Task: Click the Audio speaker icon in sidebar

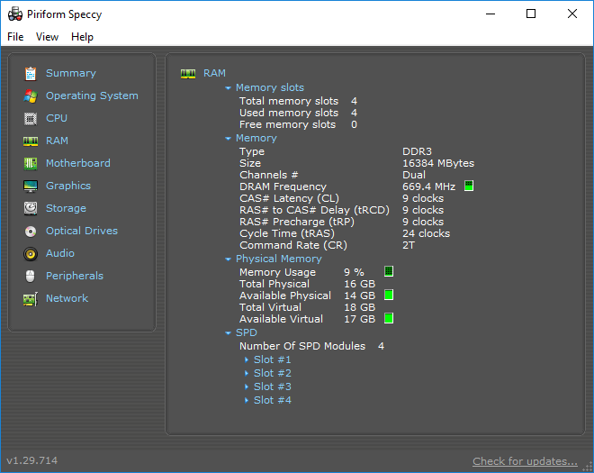Action: pyautogui.click(x=31, y=254)
